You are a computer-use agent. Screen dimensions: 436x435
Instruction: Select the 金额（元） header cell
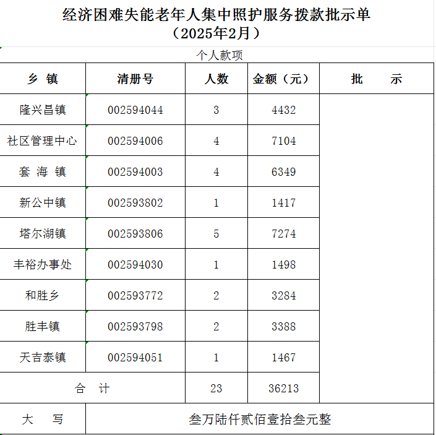click(x=283, y=79)
